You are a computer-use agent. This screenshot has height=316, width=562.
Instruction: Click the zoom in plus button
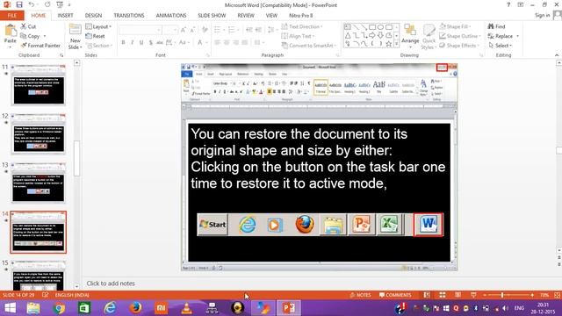click(x=532, y=295)
